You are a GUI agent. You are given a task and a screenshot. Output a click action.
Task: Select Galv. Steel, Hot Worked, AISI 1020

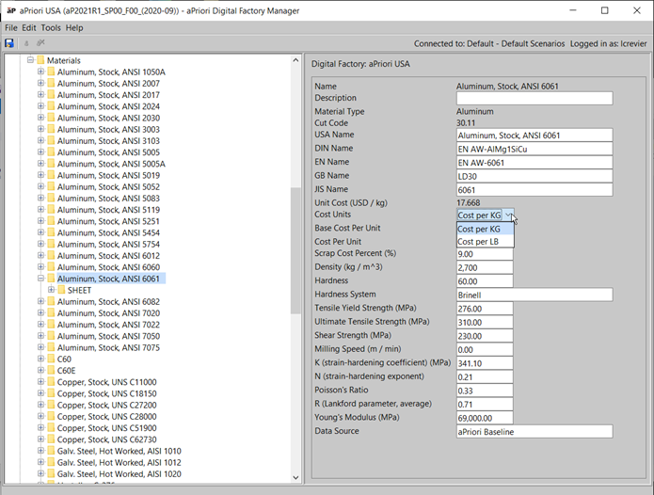(x=120, y=473)
